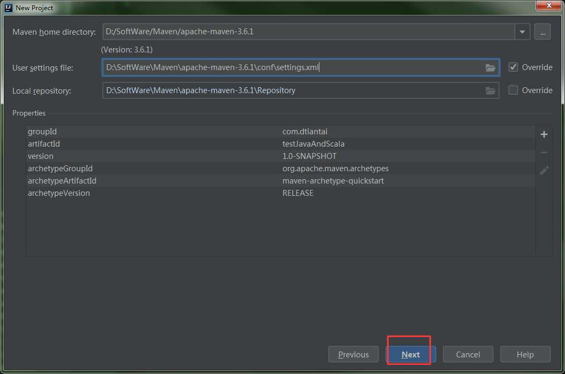
Task: Select the version property row
Action: point(280,156)
